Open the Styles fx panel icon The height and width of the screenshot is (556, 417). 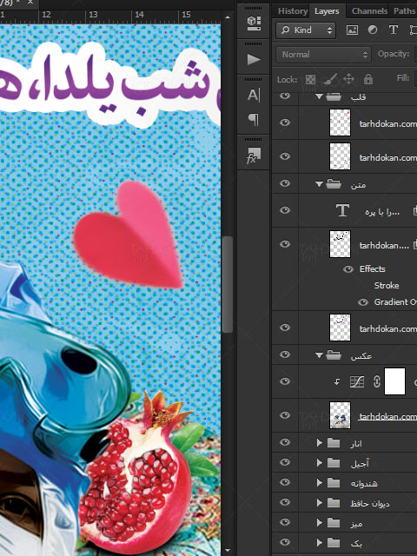pyautogui.click(x=254, y=156)
